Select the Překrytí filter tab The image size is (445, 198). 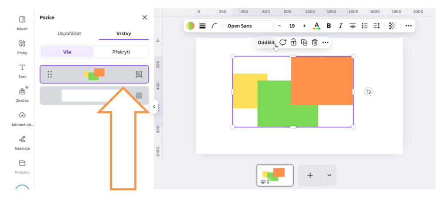(121, 52)
